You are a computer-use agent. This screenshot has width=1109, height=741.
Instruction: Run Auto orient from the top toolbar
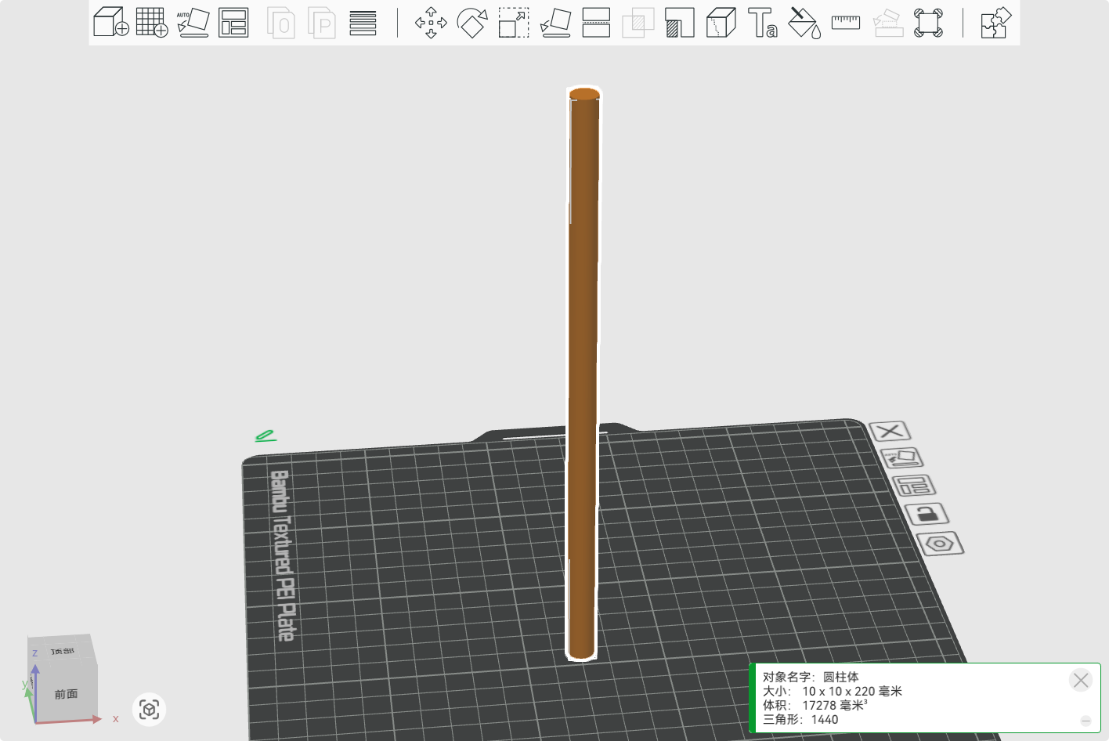click(x=193, y=22)
